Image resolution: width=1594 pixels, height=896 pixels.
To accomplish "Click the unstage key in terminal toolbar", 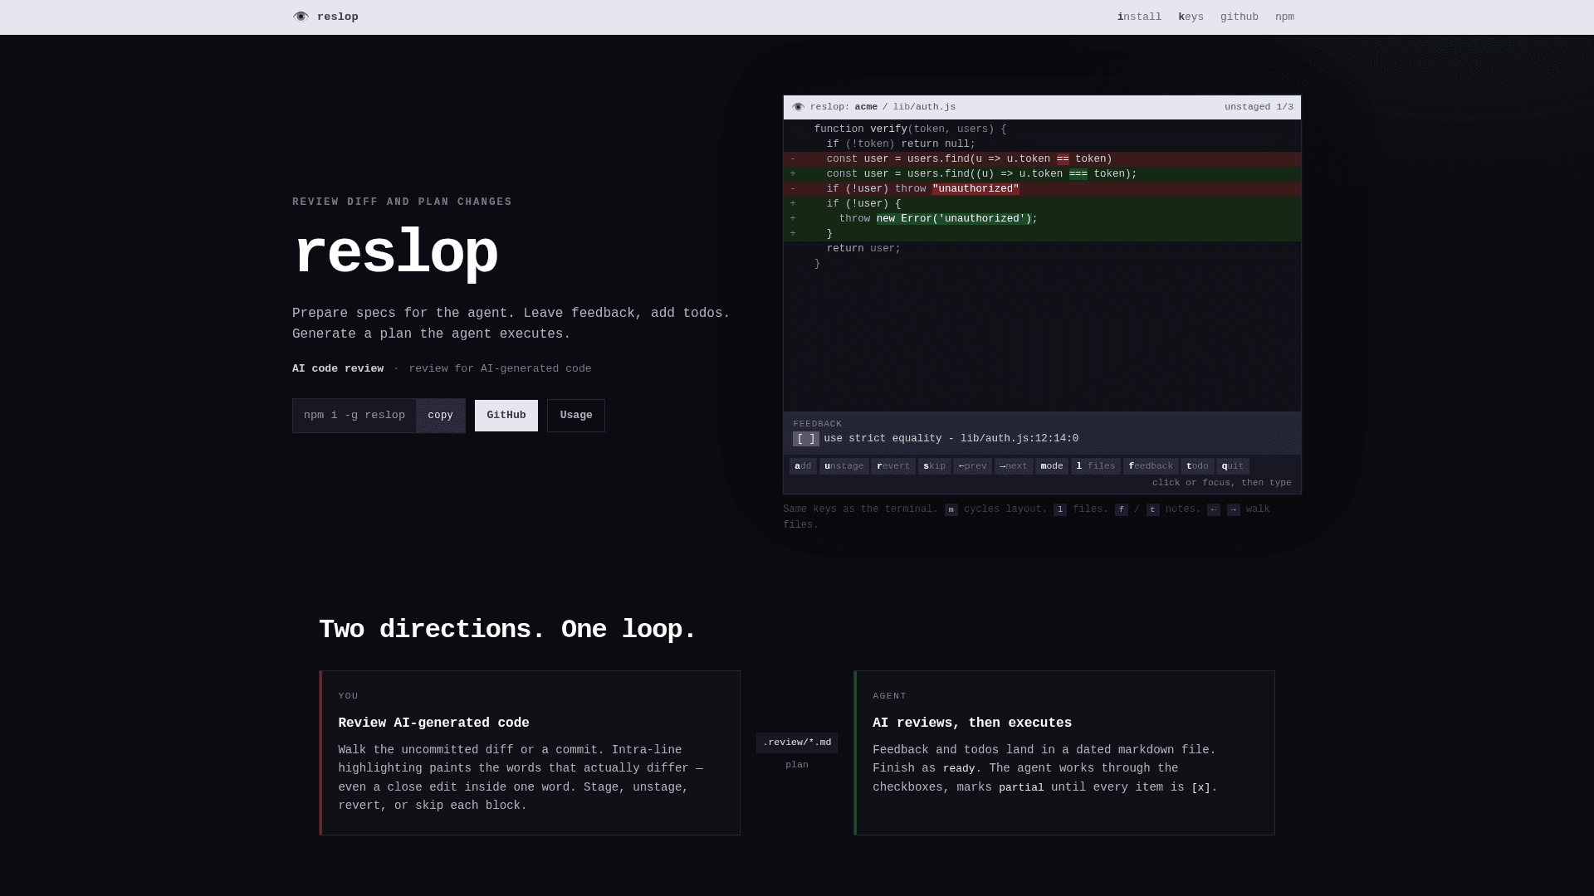I will (843, 466).
